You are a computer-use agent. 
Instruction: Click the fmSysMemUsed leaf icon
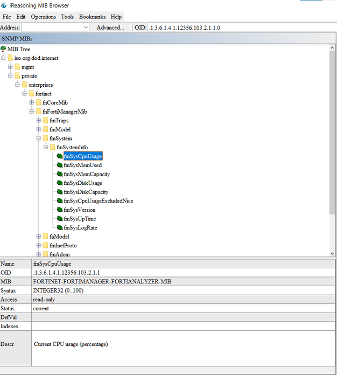(60, 165)
